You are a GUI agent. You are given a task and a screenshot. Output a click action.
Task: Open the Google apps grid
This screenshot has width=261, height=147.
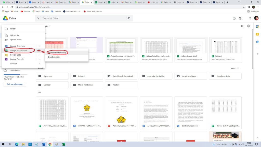tap(250, 18)
